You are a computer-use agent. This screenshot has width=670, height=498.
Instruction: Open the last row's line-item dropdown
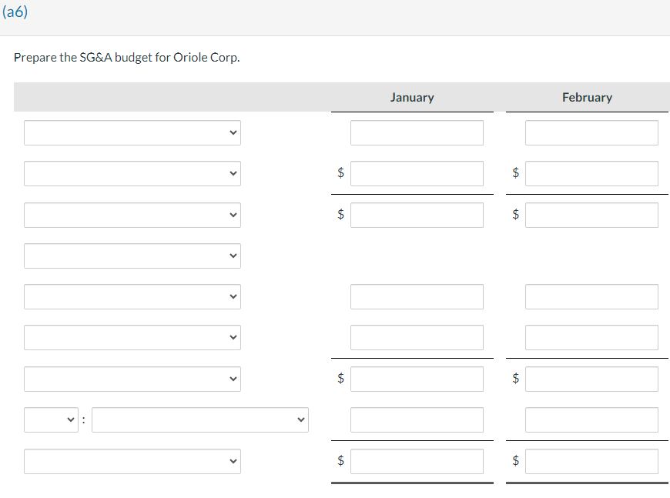coord(132,461)
